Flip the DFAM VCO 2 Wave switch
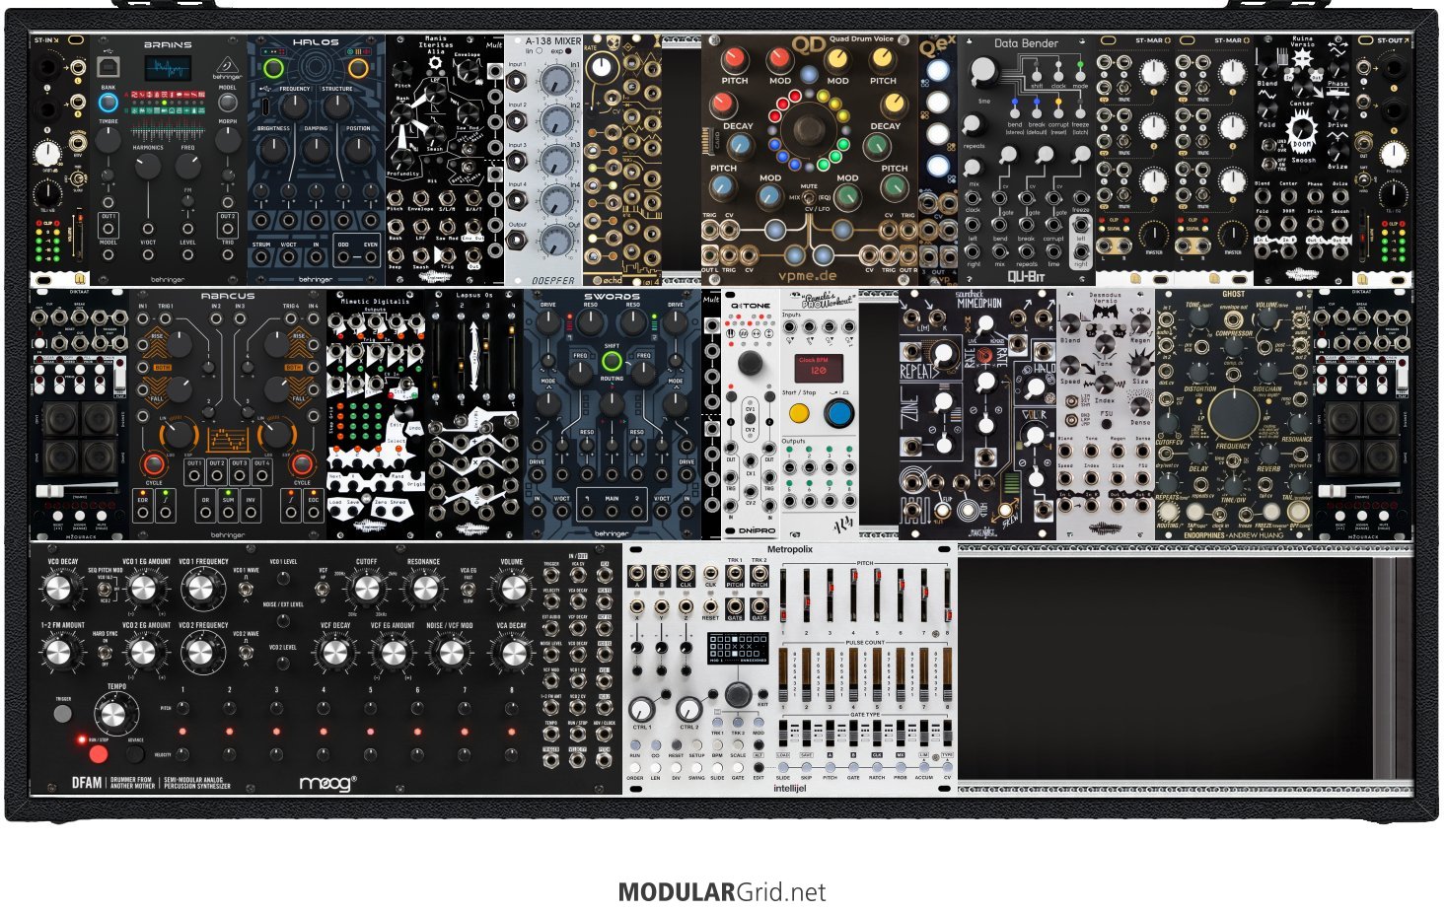 [x=246, y=652]
